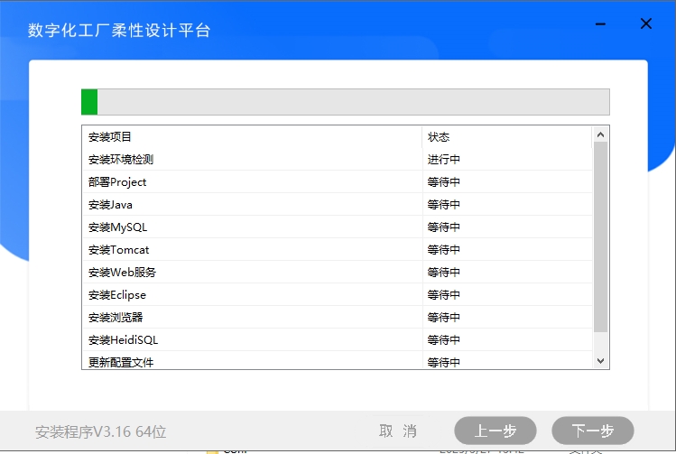
Task: Click the 安装程序V3.16 64位 version label
Action: [101, 431]
